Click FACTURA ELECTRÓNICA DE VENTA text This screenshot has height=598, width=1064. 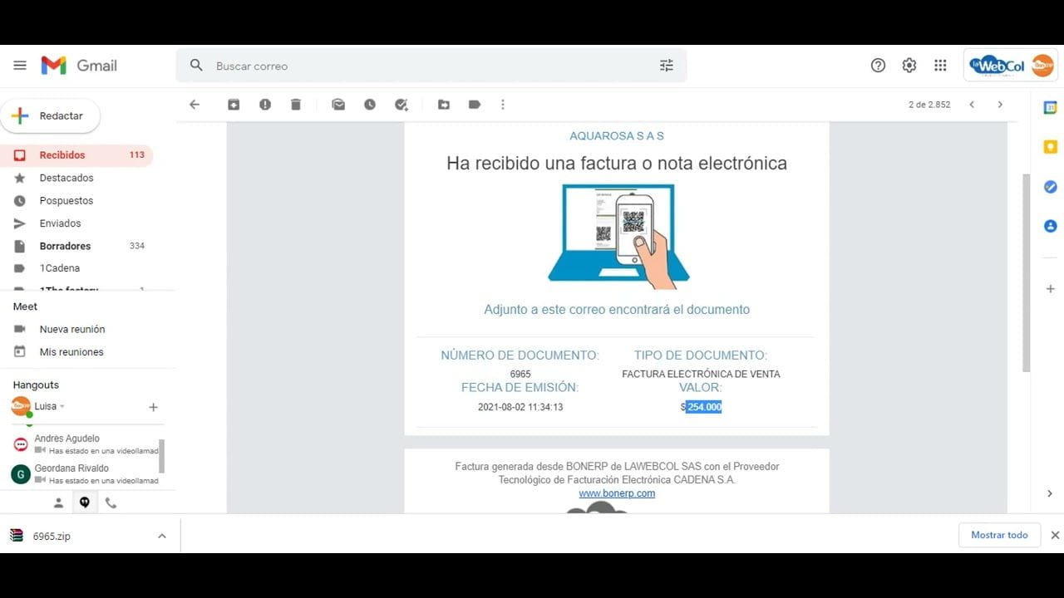coord(701,375)
